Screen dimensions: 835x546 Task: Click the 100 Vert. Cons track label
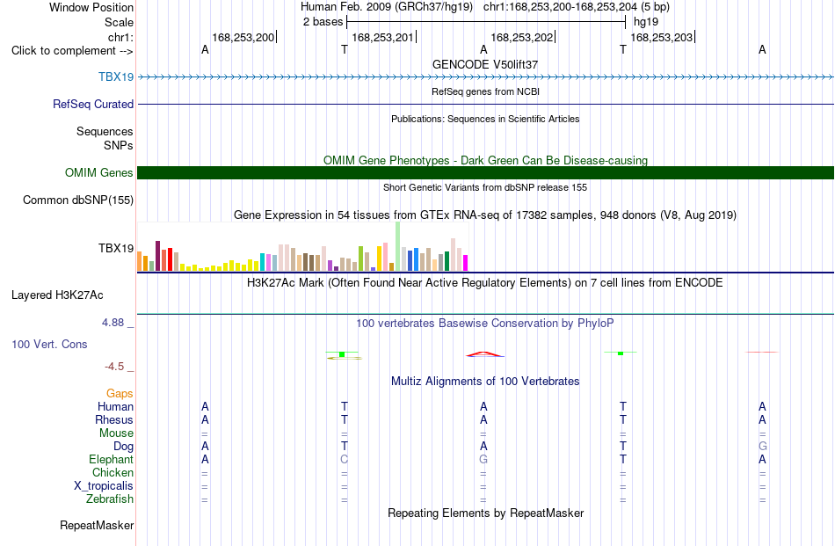49,344
